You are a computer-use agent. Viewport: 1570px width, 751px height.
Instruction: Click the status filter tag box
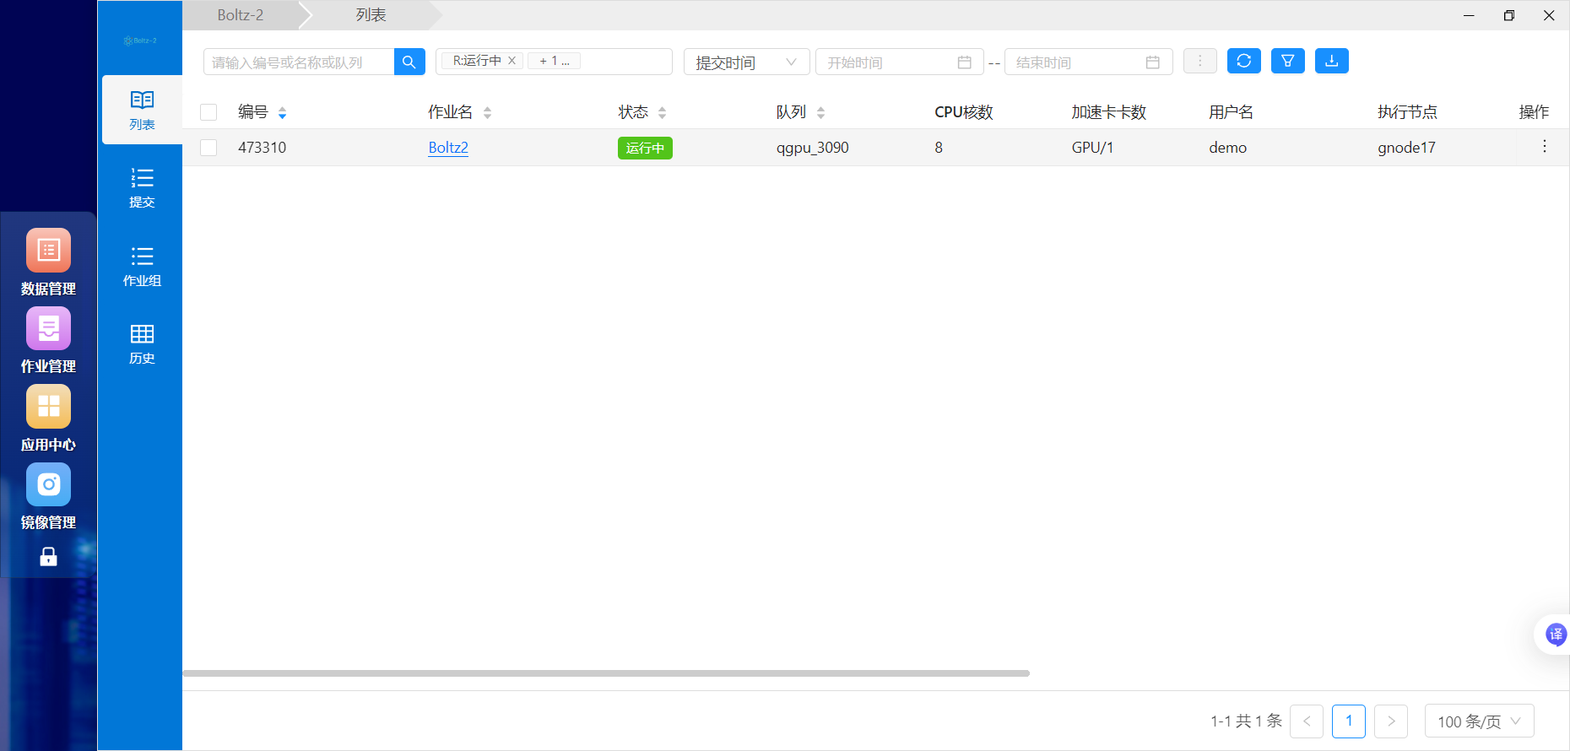[x=554, y=62]
